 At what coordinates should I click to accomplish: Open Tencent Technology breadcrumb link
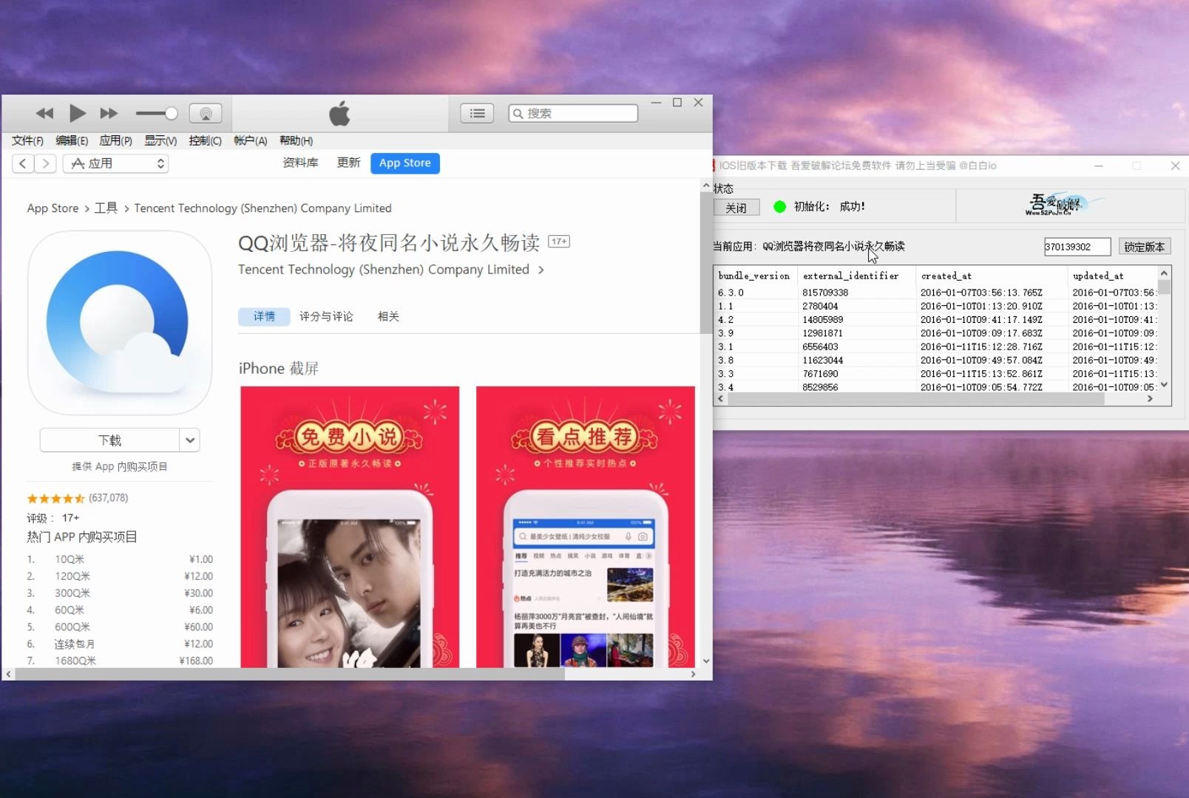pos(262,208)
